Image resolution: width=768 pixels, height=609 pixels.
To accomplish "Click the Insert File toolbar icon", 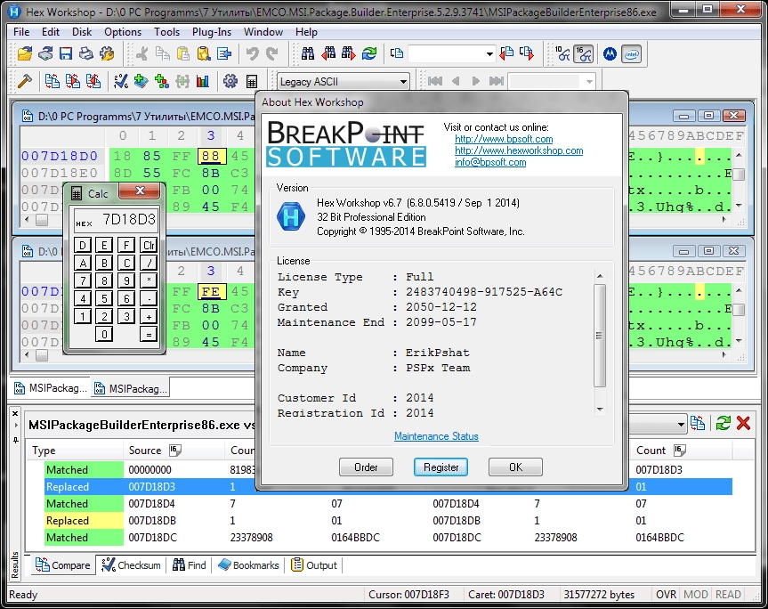I will tap(224, 53).
